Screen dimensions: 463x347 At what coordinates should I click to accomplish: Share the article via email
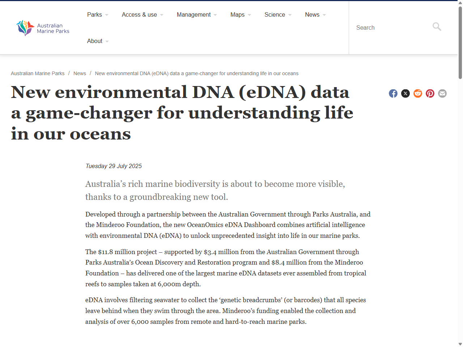point(442,93)
